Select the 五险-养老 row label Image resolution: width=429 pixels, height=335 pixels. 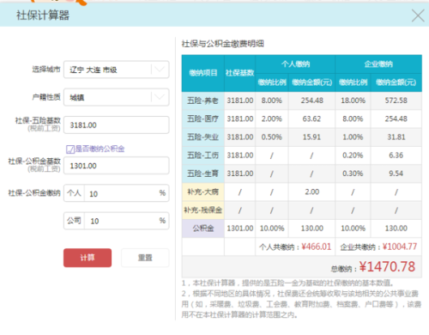coord(202,100)
